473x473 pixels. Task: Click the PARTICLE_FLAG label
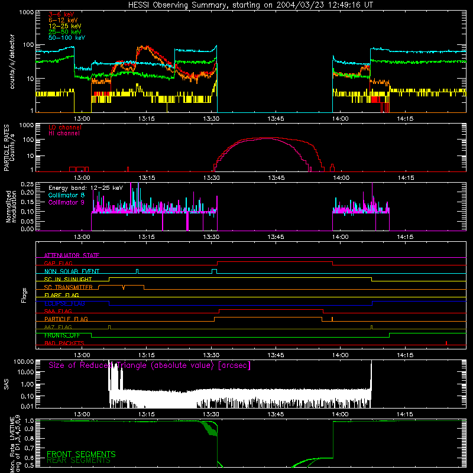tap(66, 319)
